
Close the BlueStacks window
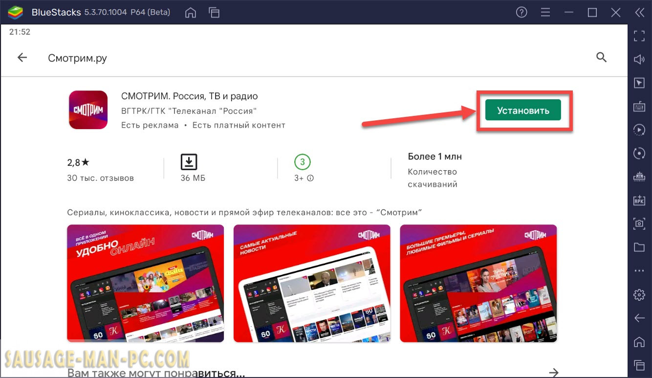[615, 13]
